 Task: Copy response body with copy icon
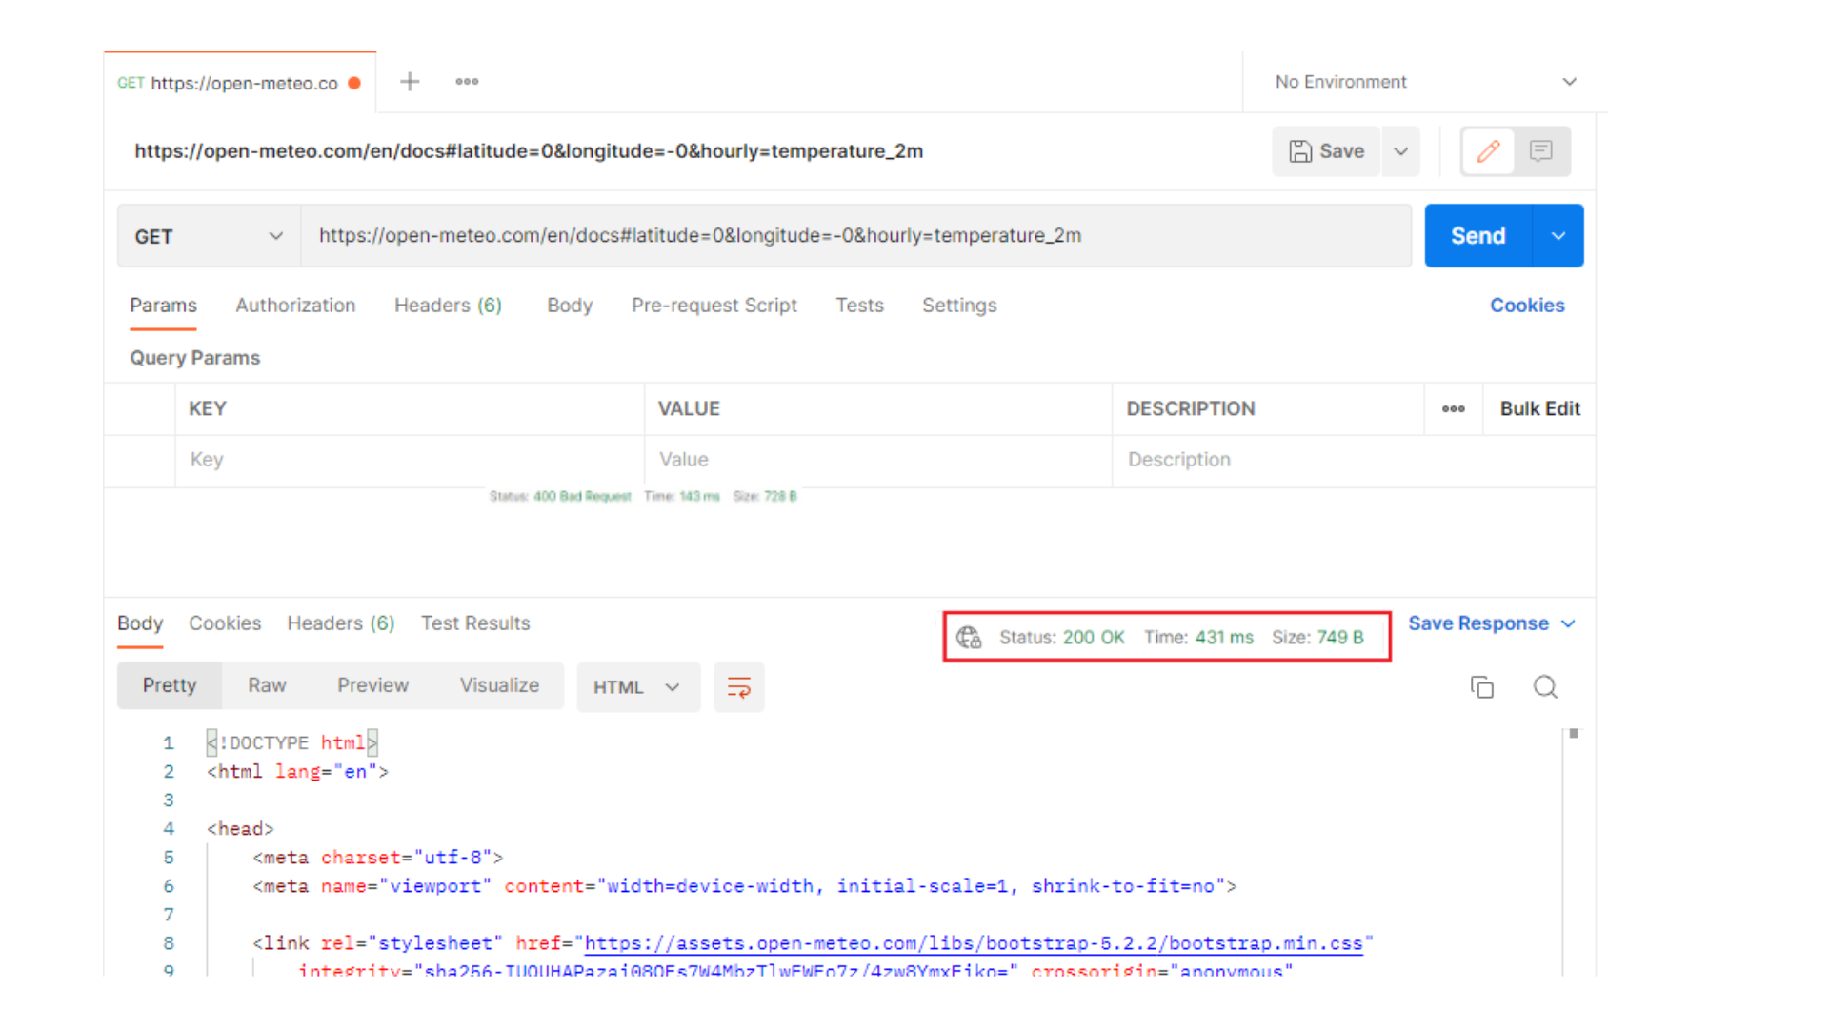[1482, 687]
